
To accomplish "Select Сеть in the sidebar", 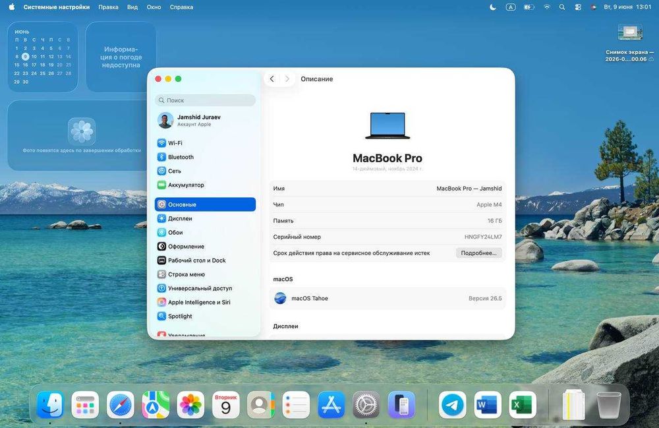I will coord(205,171).
